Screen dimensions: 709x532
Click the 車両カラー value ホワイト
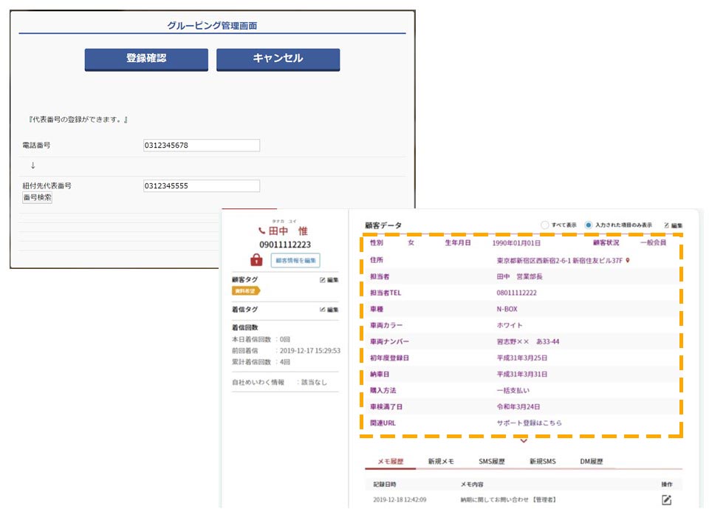(510, 325)
